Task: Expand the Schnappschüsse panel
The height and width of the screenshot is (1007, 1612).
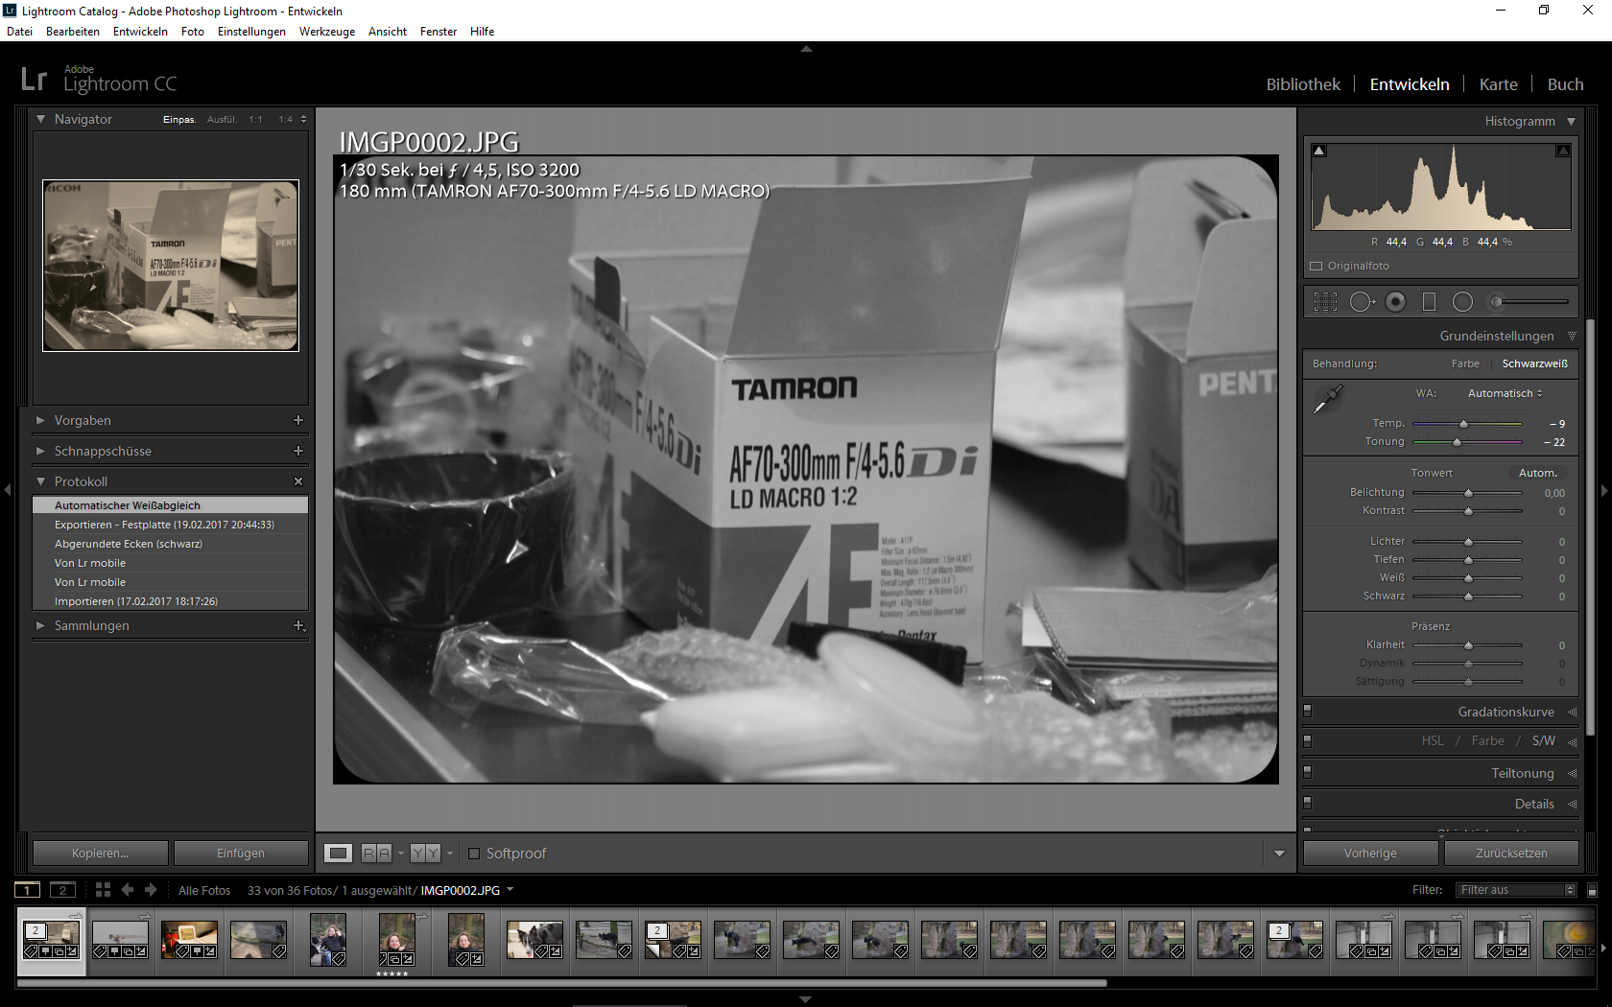Action: point(40,451)
